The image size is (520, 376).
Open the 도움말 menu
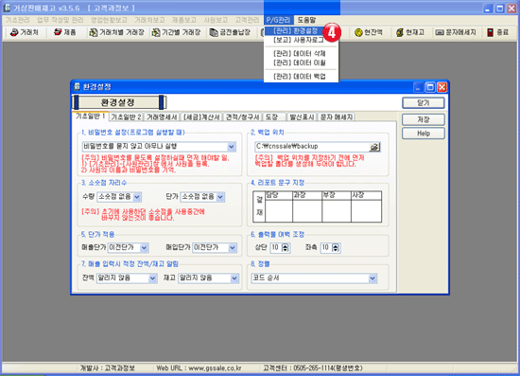coord(306,20)
